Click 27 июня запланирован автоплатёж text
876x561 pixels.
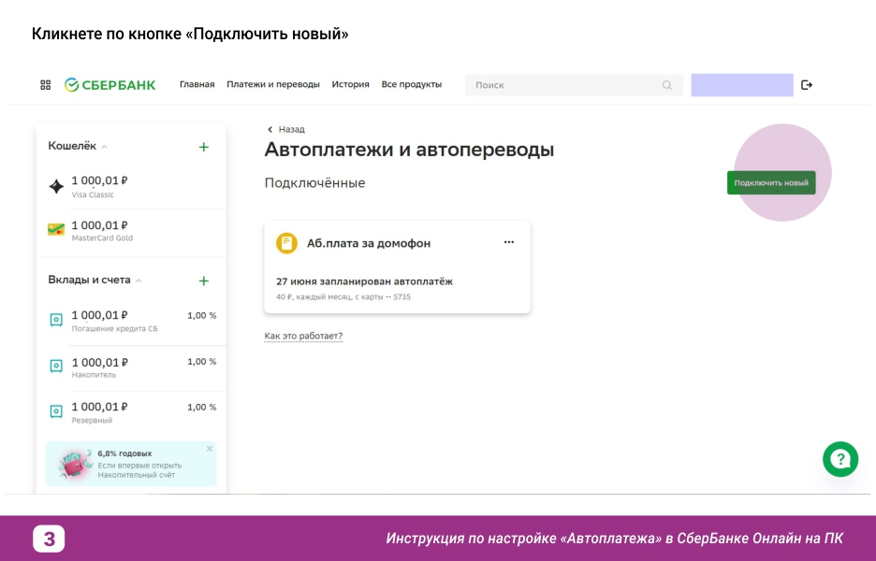(x=364, y=281)
